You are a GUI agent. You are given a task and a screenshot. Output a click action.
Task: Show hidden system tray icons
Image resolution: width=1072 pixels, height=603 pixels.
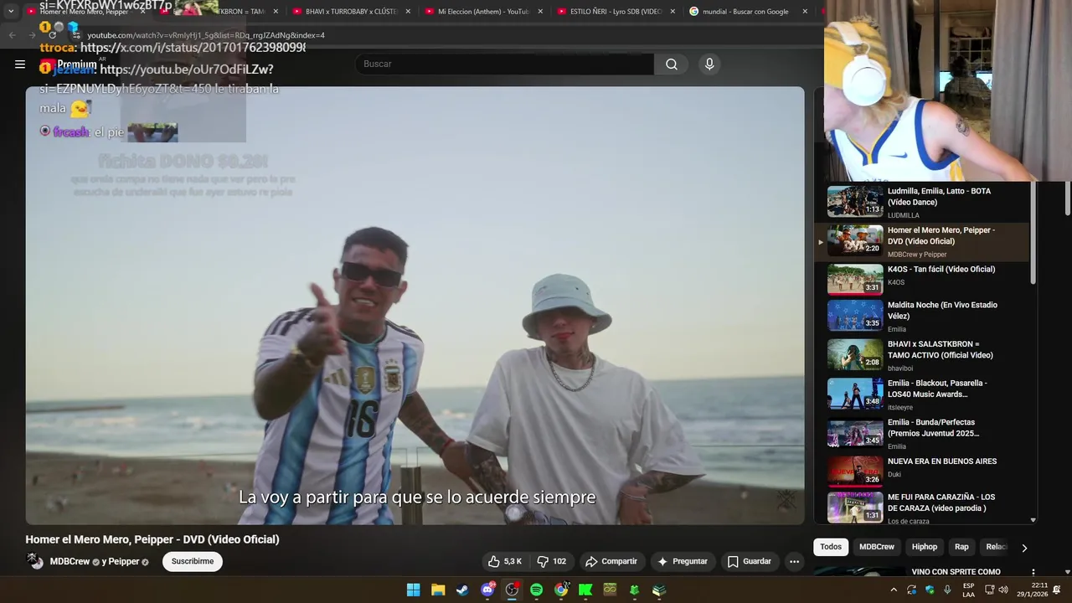[x=894, y=590]
